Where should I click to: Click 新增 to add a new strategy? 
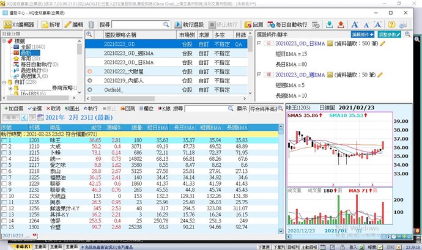click(x=51, y=24)
